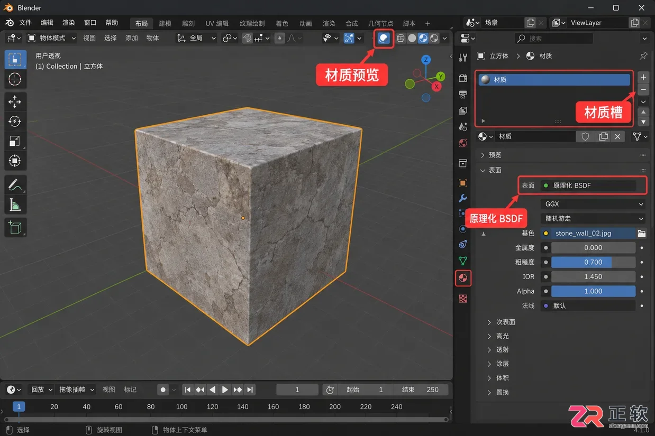Select the 3D Cursor tool
The height and width of the screenshot is (436, 655).
pyautogui.click(x=15, y=79)
